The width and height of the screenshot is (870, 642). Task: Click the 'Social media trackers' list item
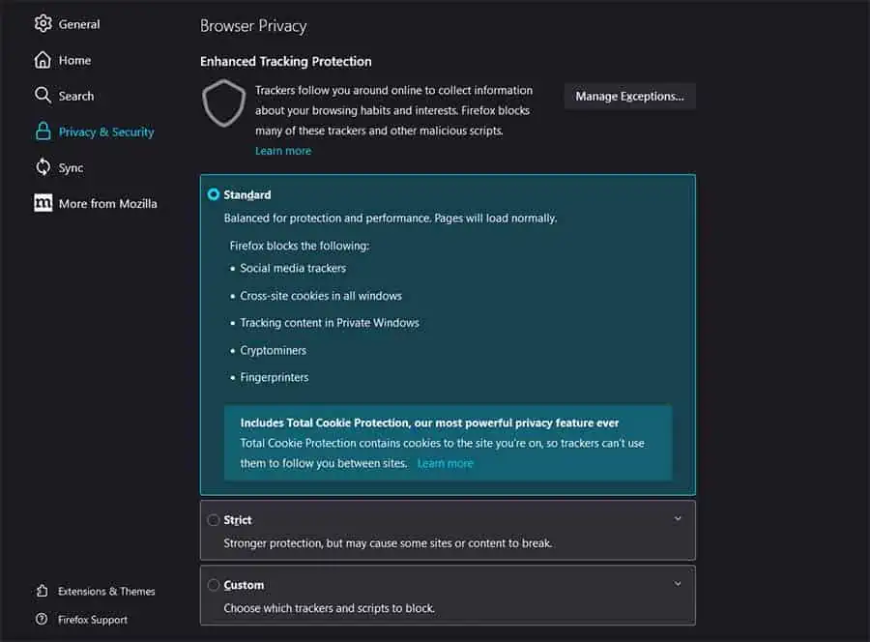(292, 268)
